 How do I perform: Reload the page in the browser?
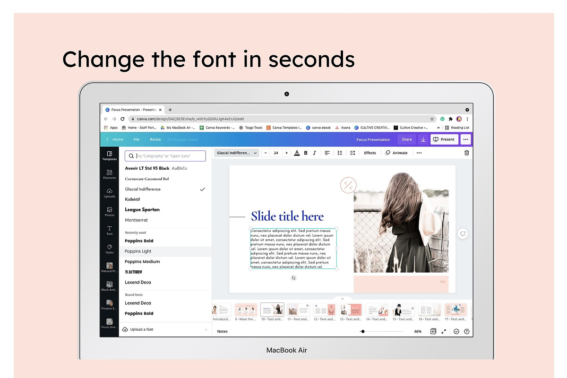[122, 119]
